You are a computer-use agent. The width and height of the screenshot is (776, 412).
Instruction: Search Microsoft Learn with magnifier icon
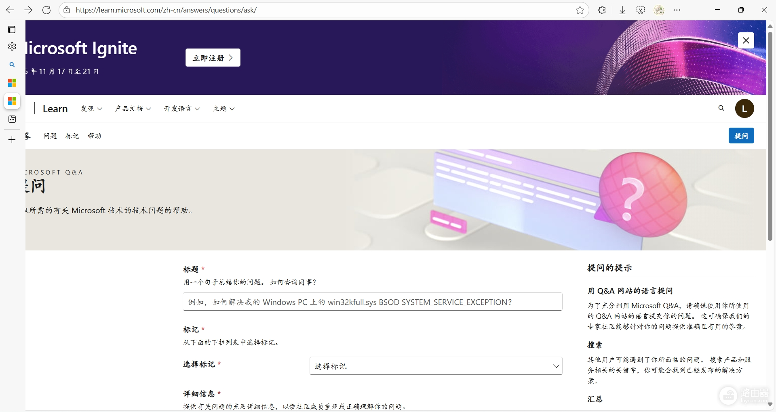coord(721,108)
